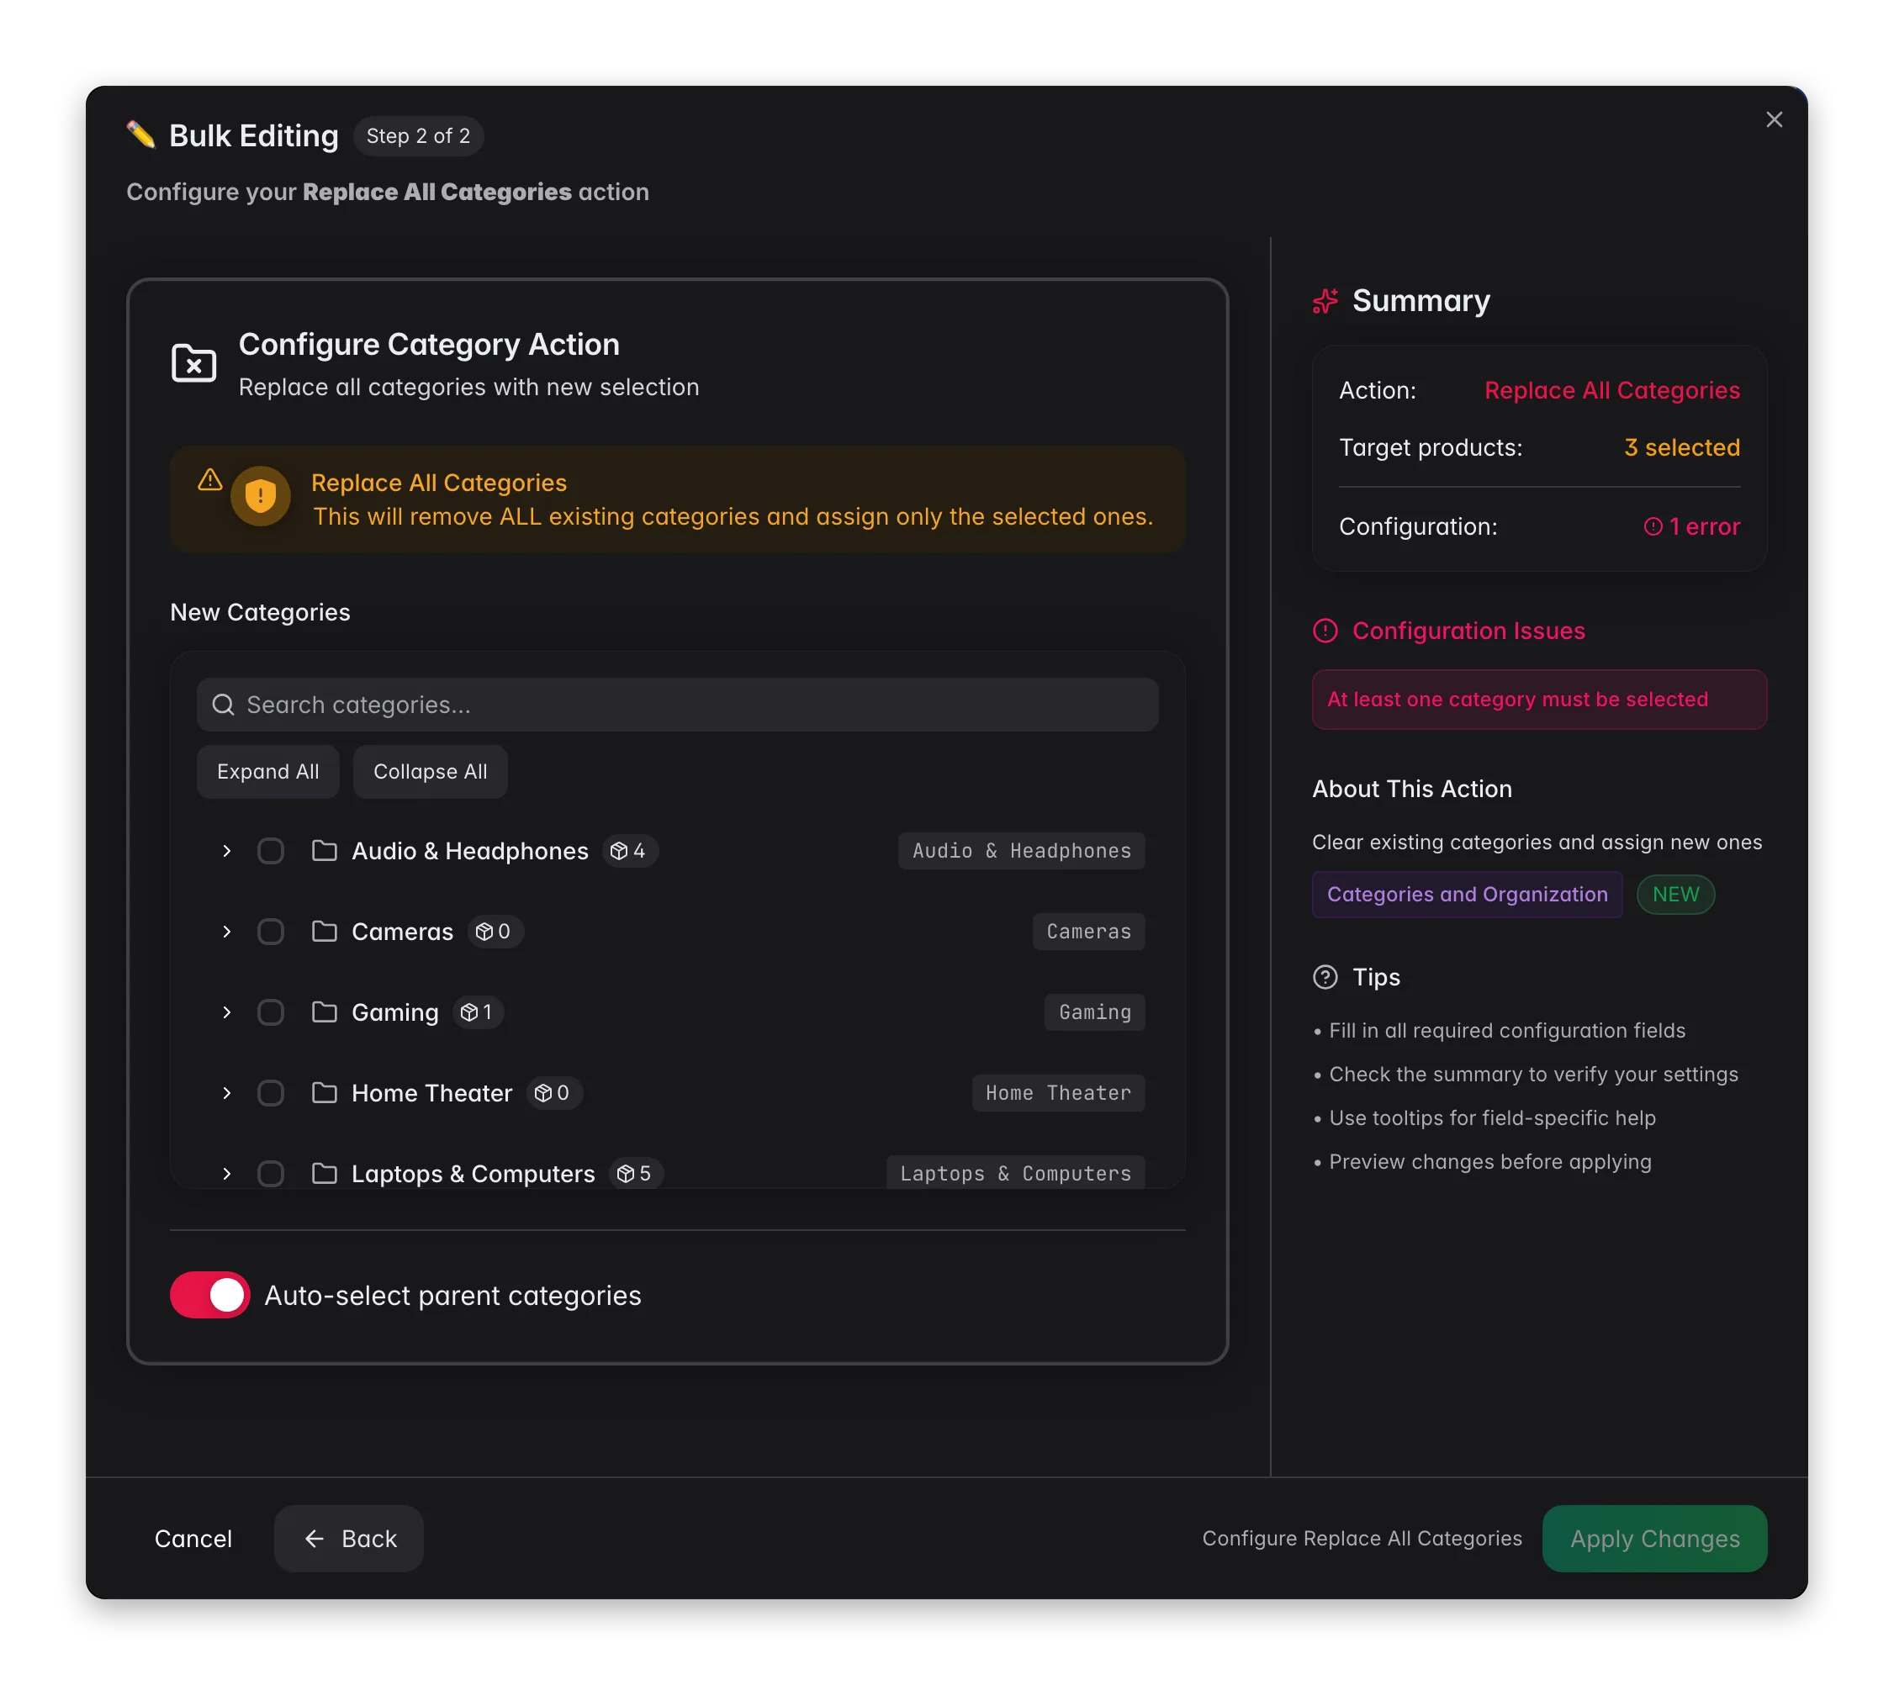Toggle off Auto-select parent categories switch

[210, 1295]
